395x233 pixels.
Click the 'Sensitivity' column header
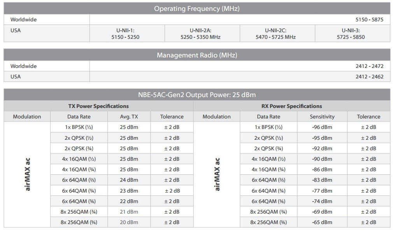[x=322, y=116]
